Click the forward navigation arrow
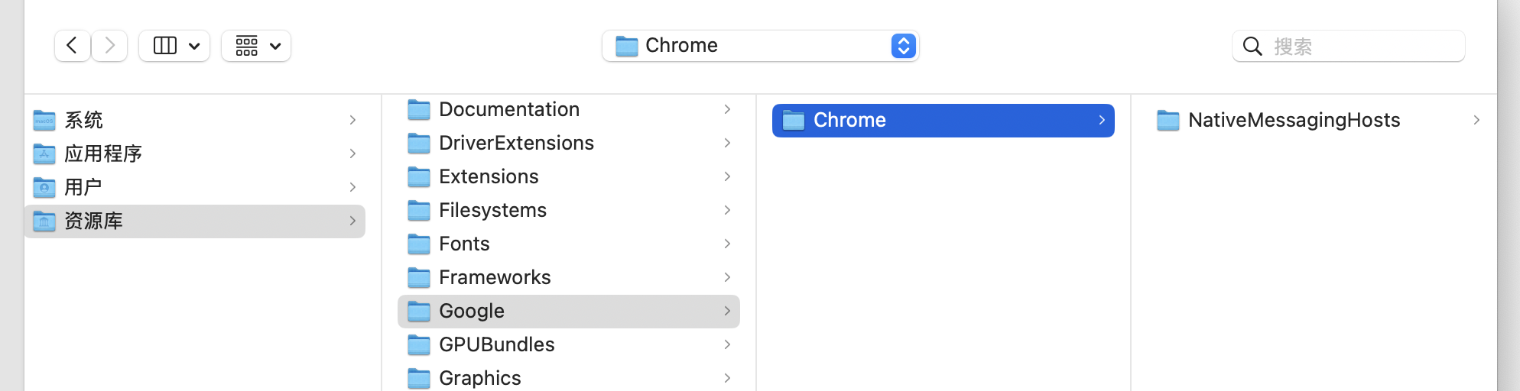 click(x=110, y=46)
